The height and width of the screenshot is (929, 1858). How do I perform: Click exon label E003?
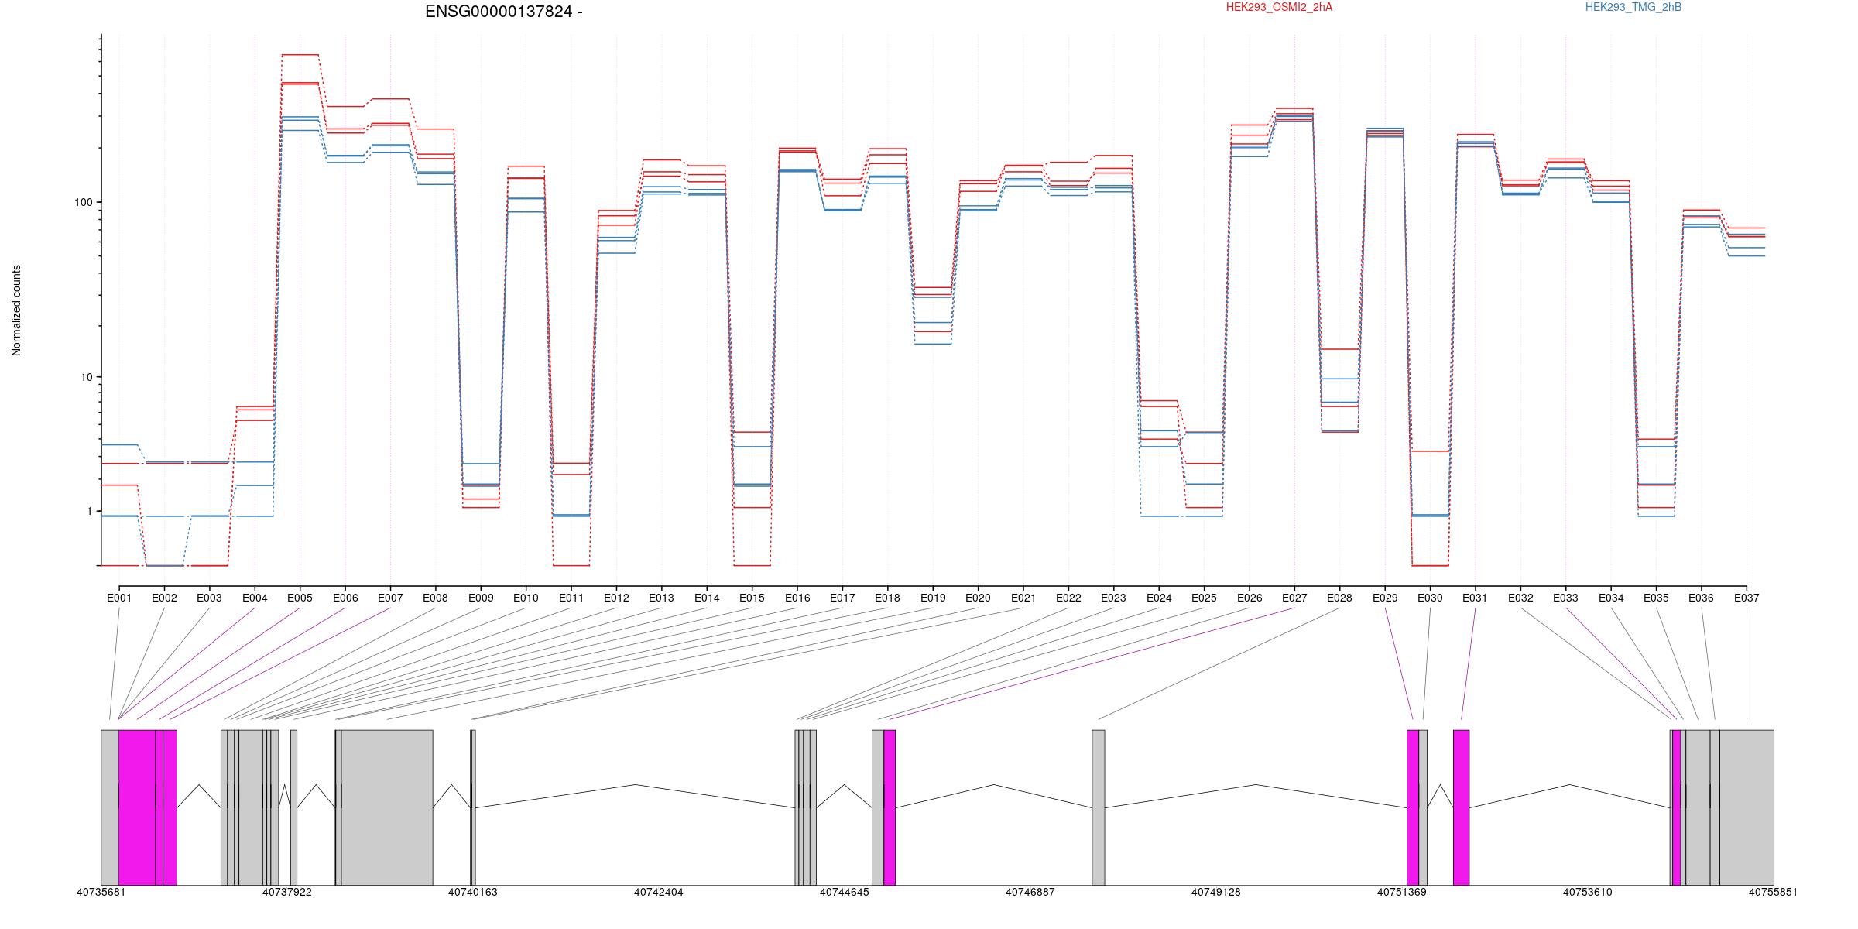[209, 598]
